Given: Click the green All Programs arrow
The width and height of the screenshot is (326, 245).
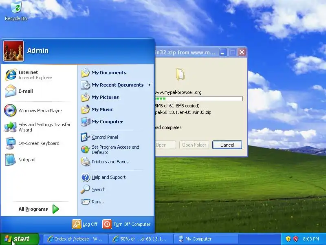Looking at the screenshot, I should click(x=55, y=209).
